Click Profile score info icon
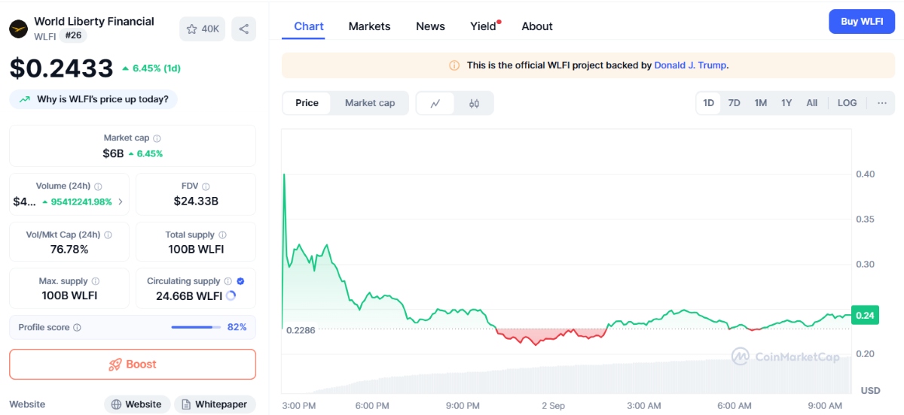Image resolution: width=904 pixels, height=415 pixels. click(77, 328)
